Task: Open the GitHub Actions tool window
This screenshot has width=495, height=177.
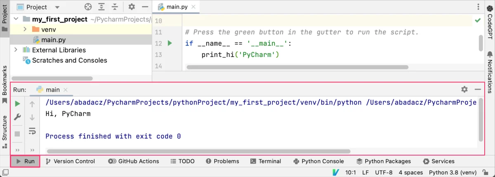Action: pos(134,161)
